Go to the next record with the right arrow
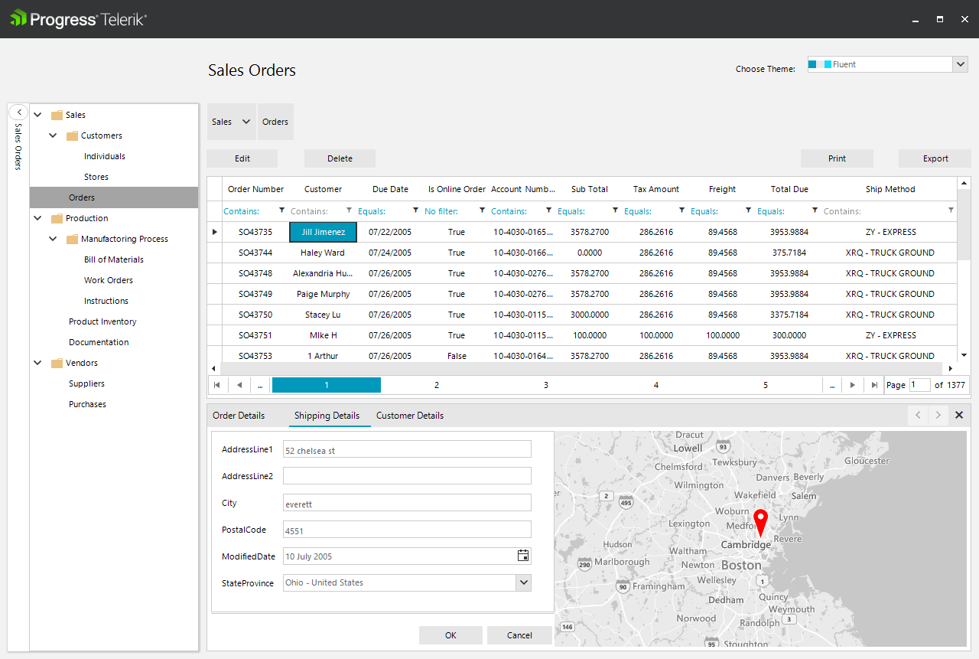The image size is (979, 659). (938, 415)
